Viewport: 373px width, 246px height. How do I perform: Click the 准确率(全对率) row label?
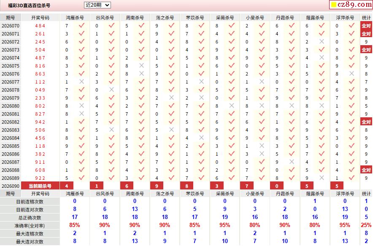point(30,226)
